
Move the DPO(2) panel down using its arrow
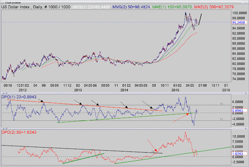point(7,129)
